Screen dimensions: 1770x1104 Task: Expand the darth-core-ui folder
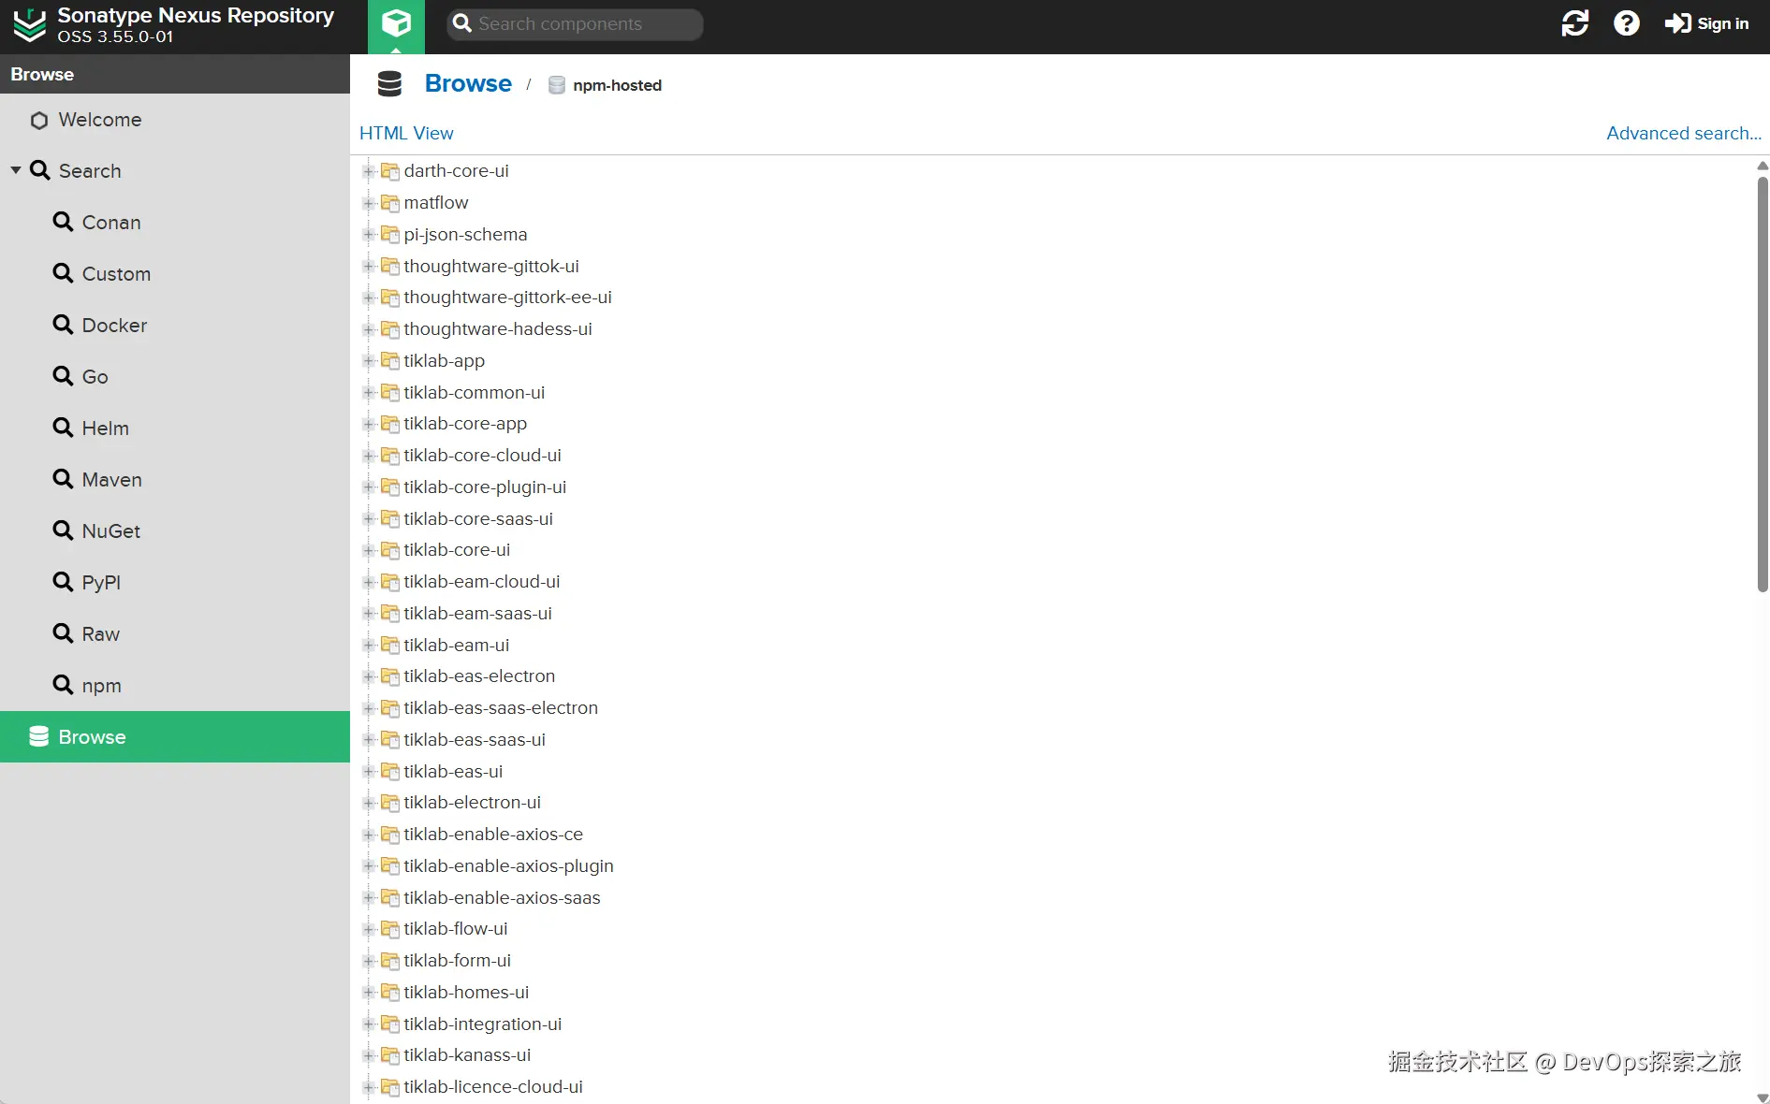(369, 171)
